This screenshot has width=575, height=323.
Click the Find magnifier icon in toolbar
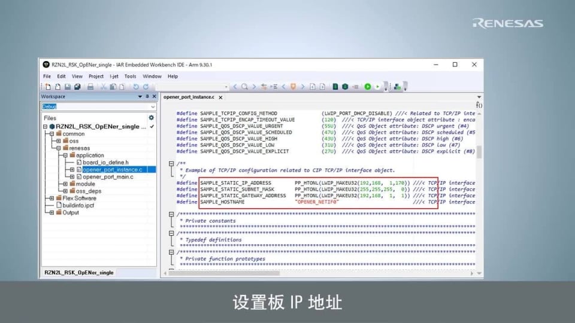244,87
